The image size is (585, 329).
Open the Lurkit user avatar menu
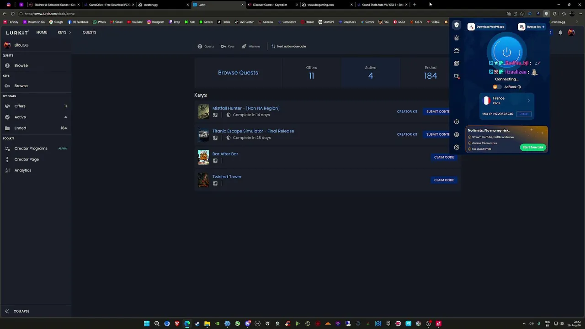click(x=571, y=32)
